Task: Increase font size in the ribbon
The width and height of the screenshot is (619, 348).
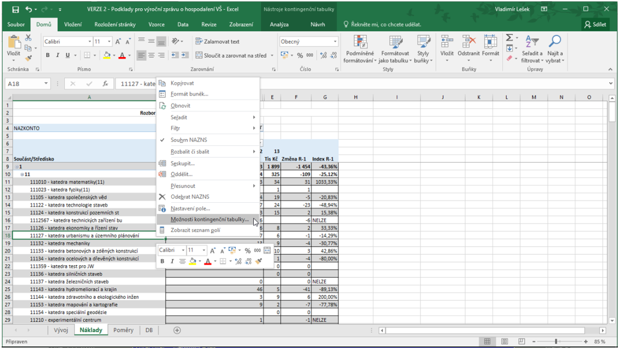Action: (x=118, y=42)
